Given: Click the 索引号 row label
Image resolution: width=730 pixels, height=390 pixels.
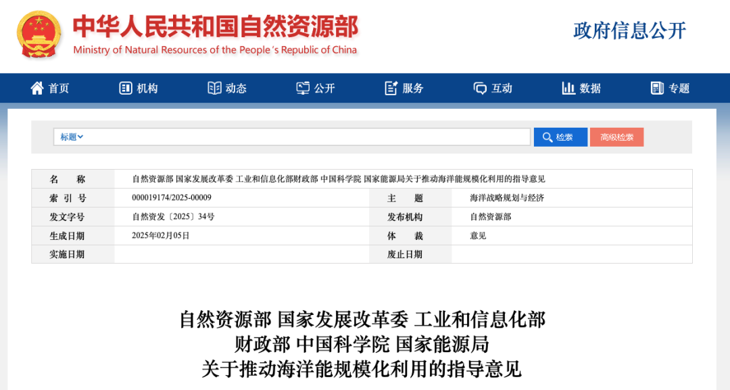Looking at the screenshot, I should 68,198.
